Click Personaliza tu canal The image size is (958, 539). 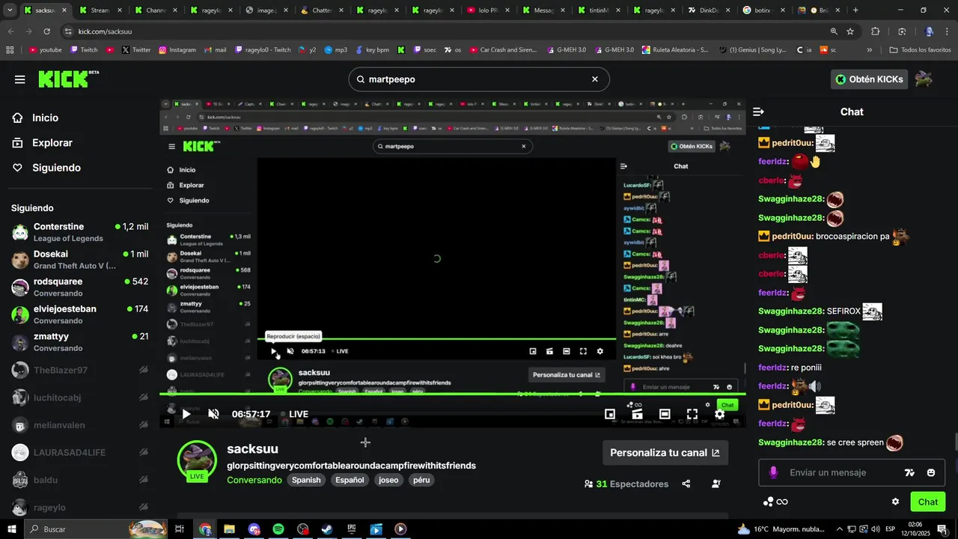pyautogui.click(x=665, y=453)
